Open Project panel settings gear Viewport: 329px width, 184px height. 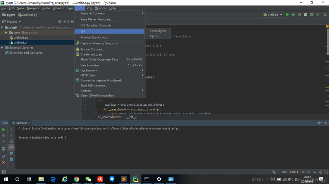pyautogui.click(x=72, y=22)
